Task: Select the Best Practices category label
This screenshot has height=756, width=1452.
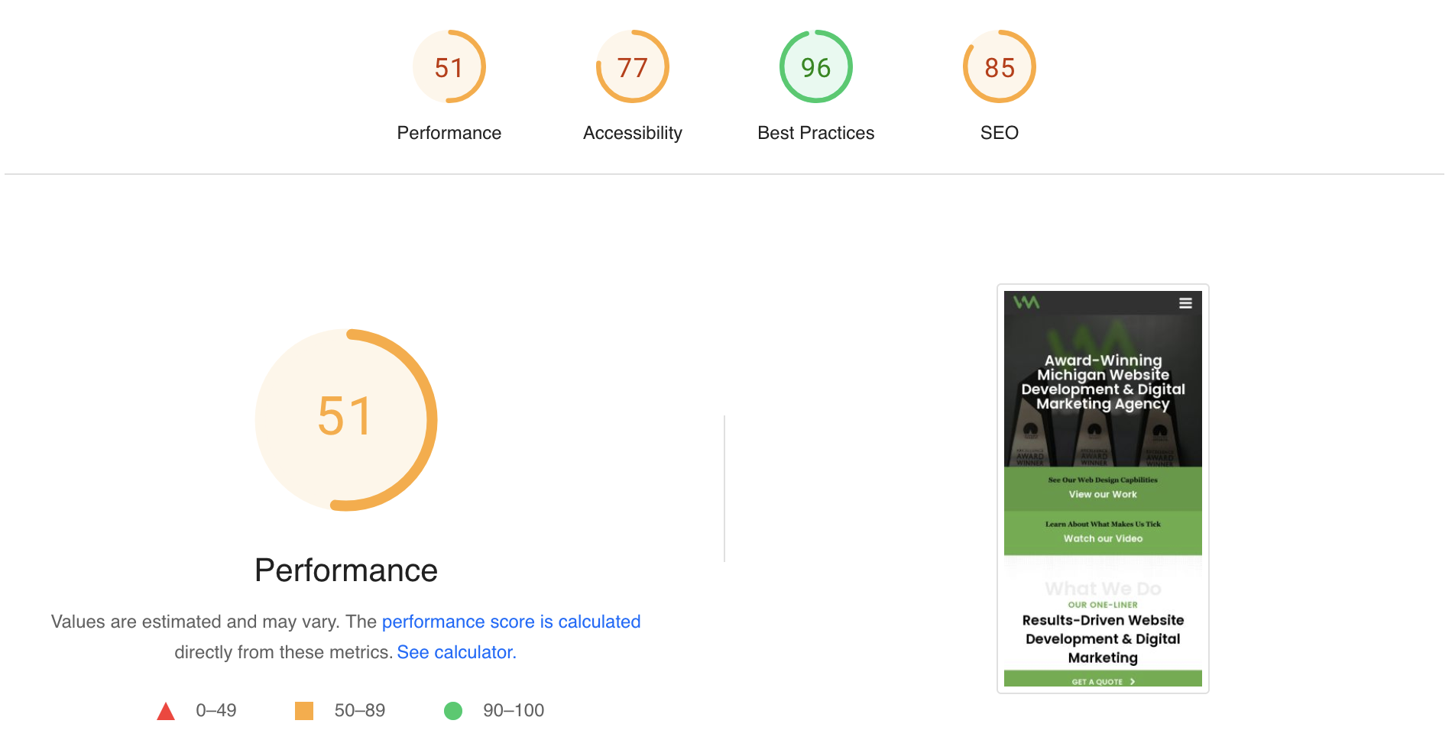Action: [815, 133]
